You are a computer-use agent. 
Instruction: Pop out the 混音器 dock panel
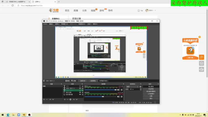pyautogui.click(x=123, y=84)
